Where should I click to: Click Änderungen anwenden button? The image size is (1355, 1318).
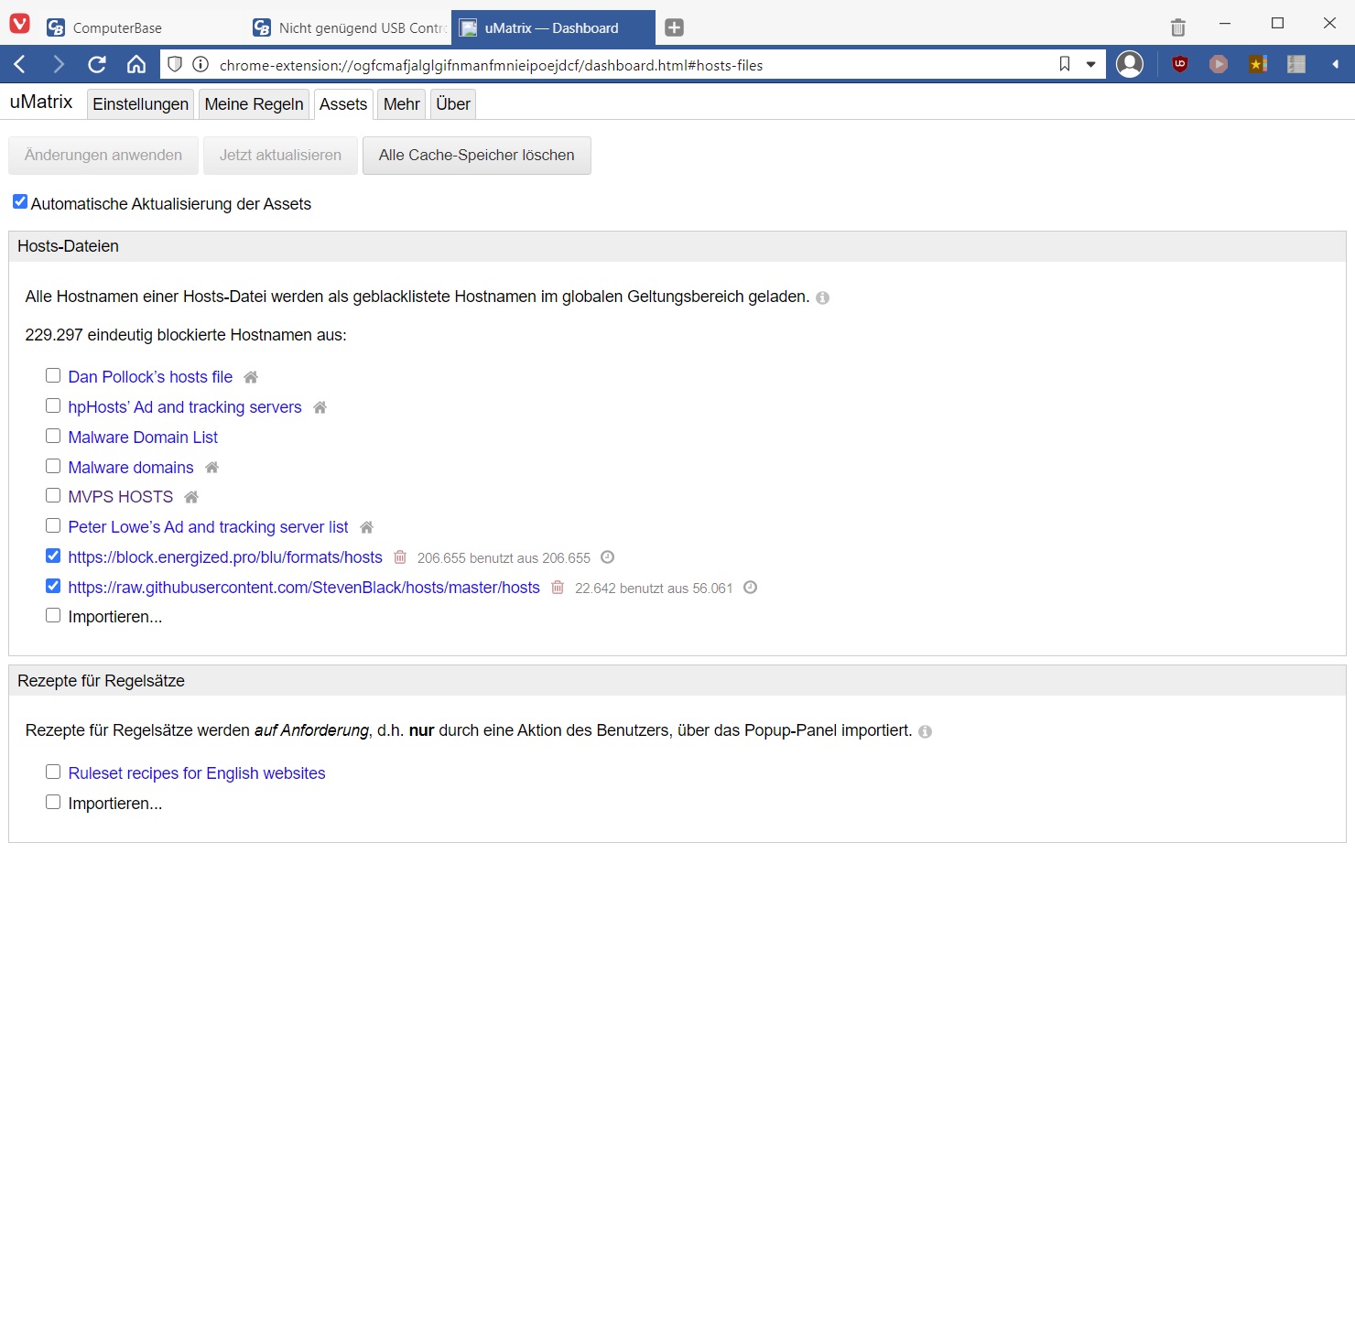[x=103, y=156]
